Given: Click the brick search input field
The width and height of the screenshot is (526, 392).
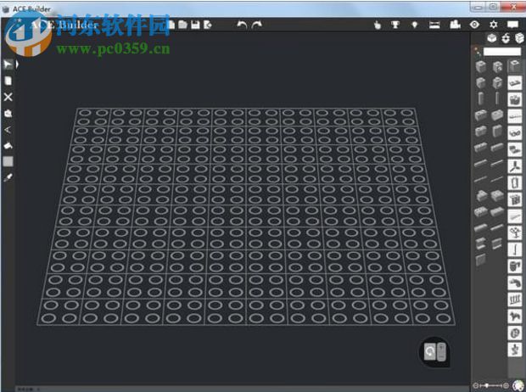Looking at the screenshot, I should click(x=502, y=52).
